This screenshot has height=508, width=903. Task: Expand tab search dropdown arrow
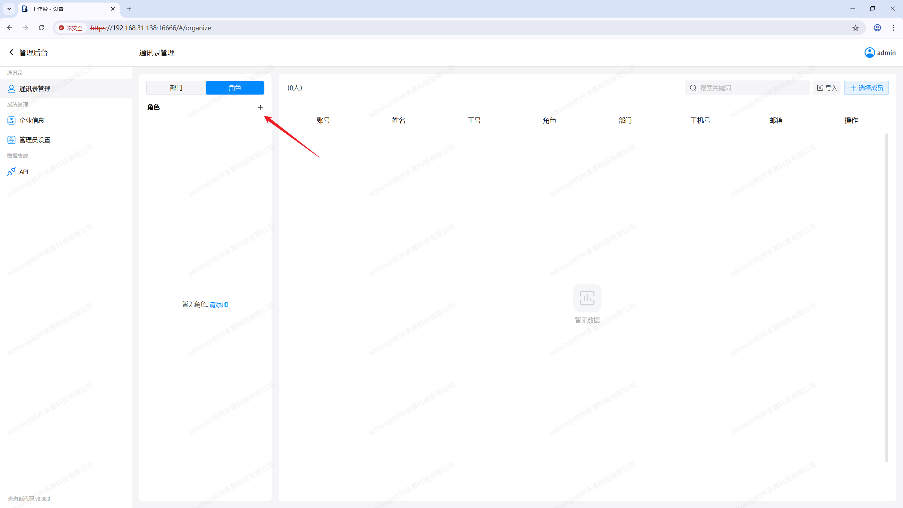point(9,9)
